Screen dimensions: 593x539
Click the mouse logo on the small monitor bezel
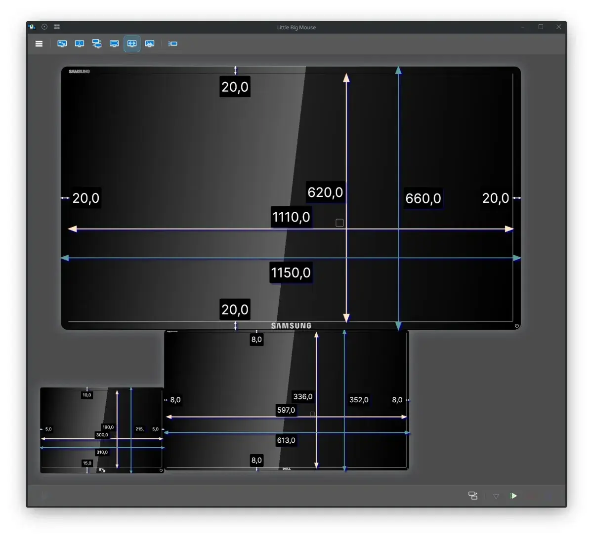(102, 470)
